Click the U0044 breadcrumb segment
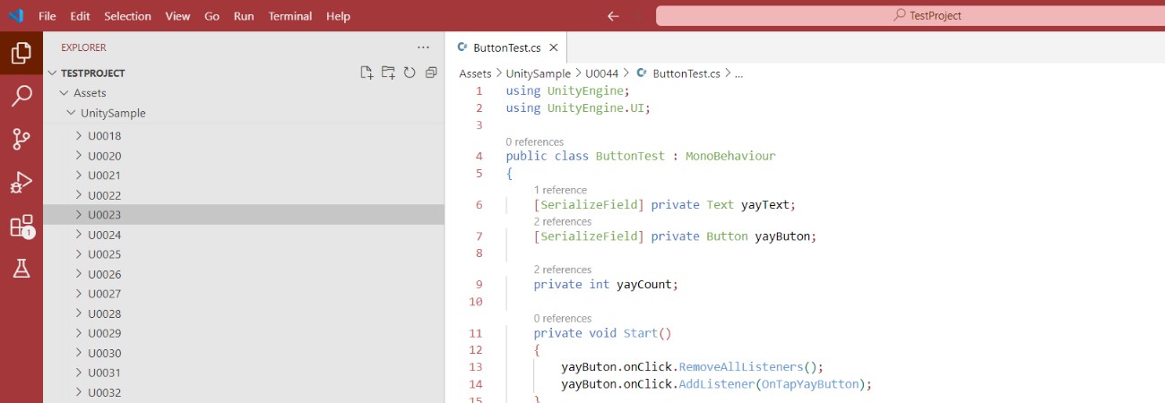The image size is (1165, 403). [x=601, y=74]
